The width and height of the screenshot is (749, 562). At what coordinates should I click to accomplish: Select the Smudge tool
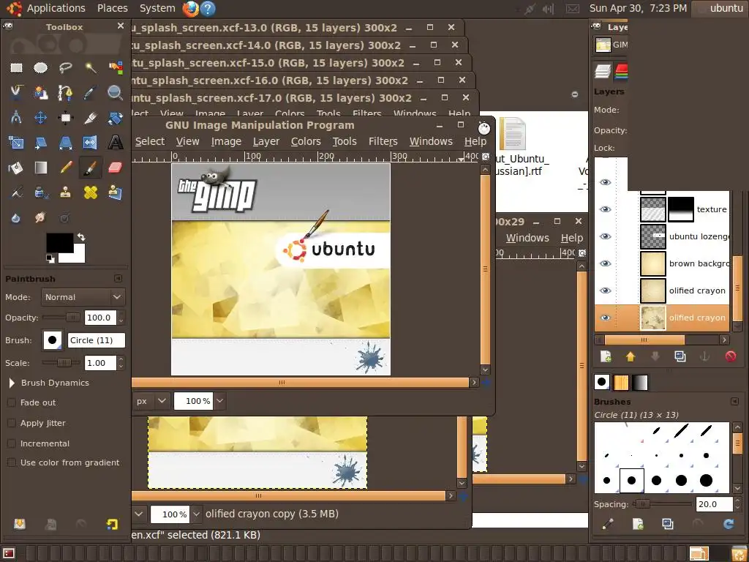pos(41,218)
